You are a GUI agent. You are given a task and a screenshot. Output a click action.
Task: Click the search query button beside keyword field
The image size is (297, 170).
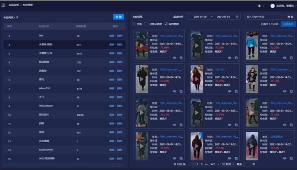(x=290, y=17)
